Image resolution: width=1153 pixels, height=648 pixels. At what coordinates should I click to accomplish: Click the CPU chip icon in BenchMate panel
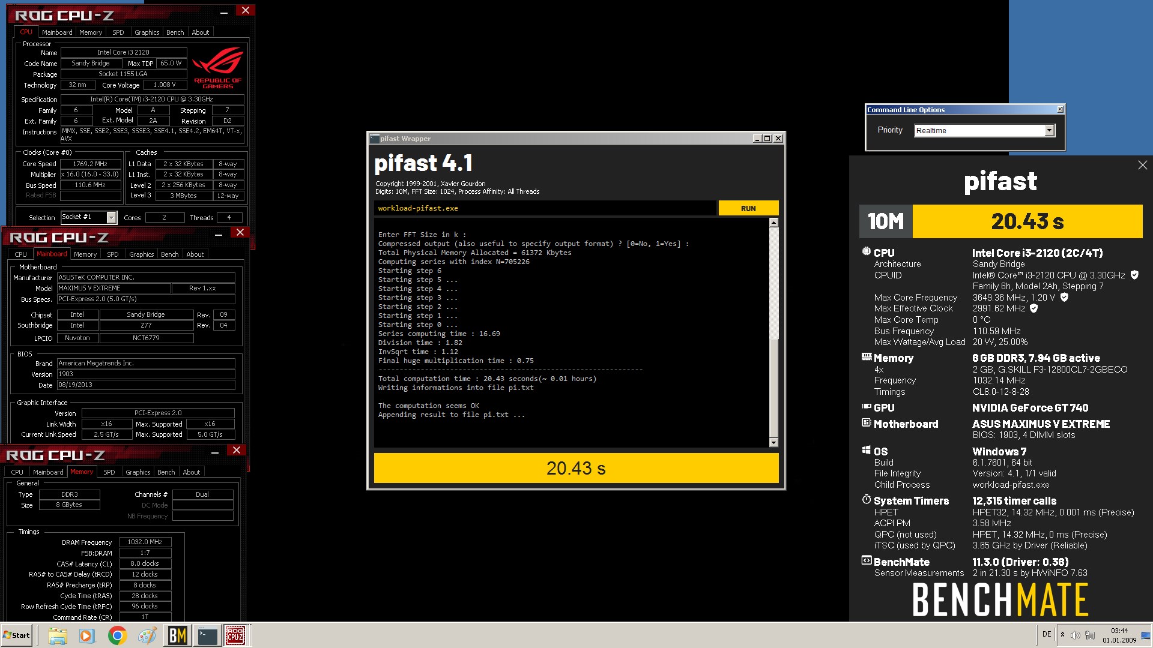click(x=866, y=252)
